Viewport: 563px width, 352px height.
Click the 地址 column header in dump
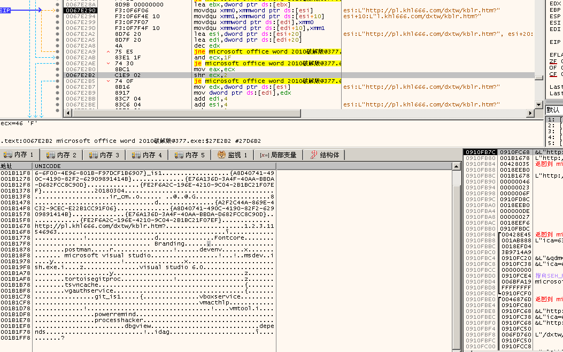(6, 166)
